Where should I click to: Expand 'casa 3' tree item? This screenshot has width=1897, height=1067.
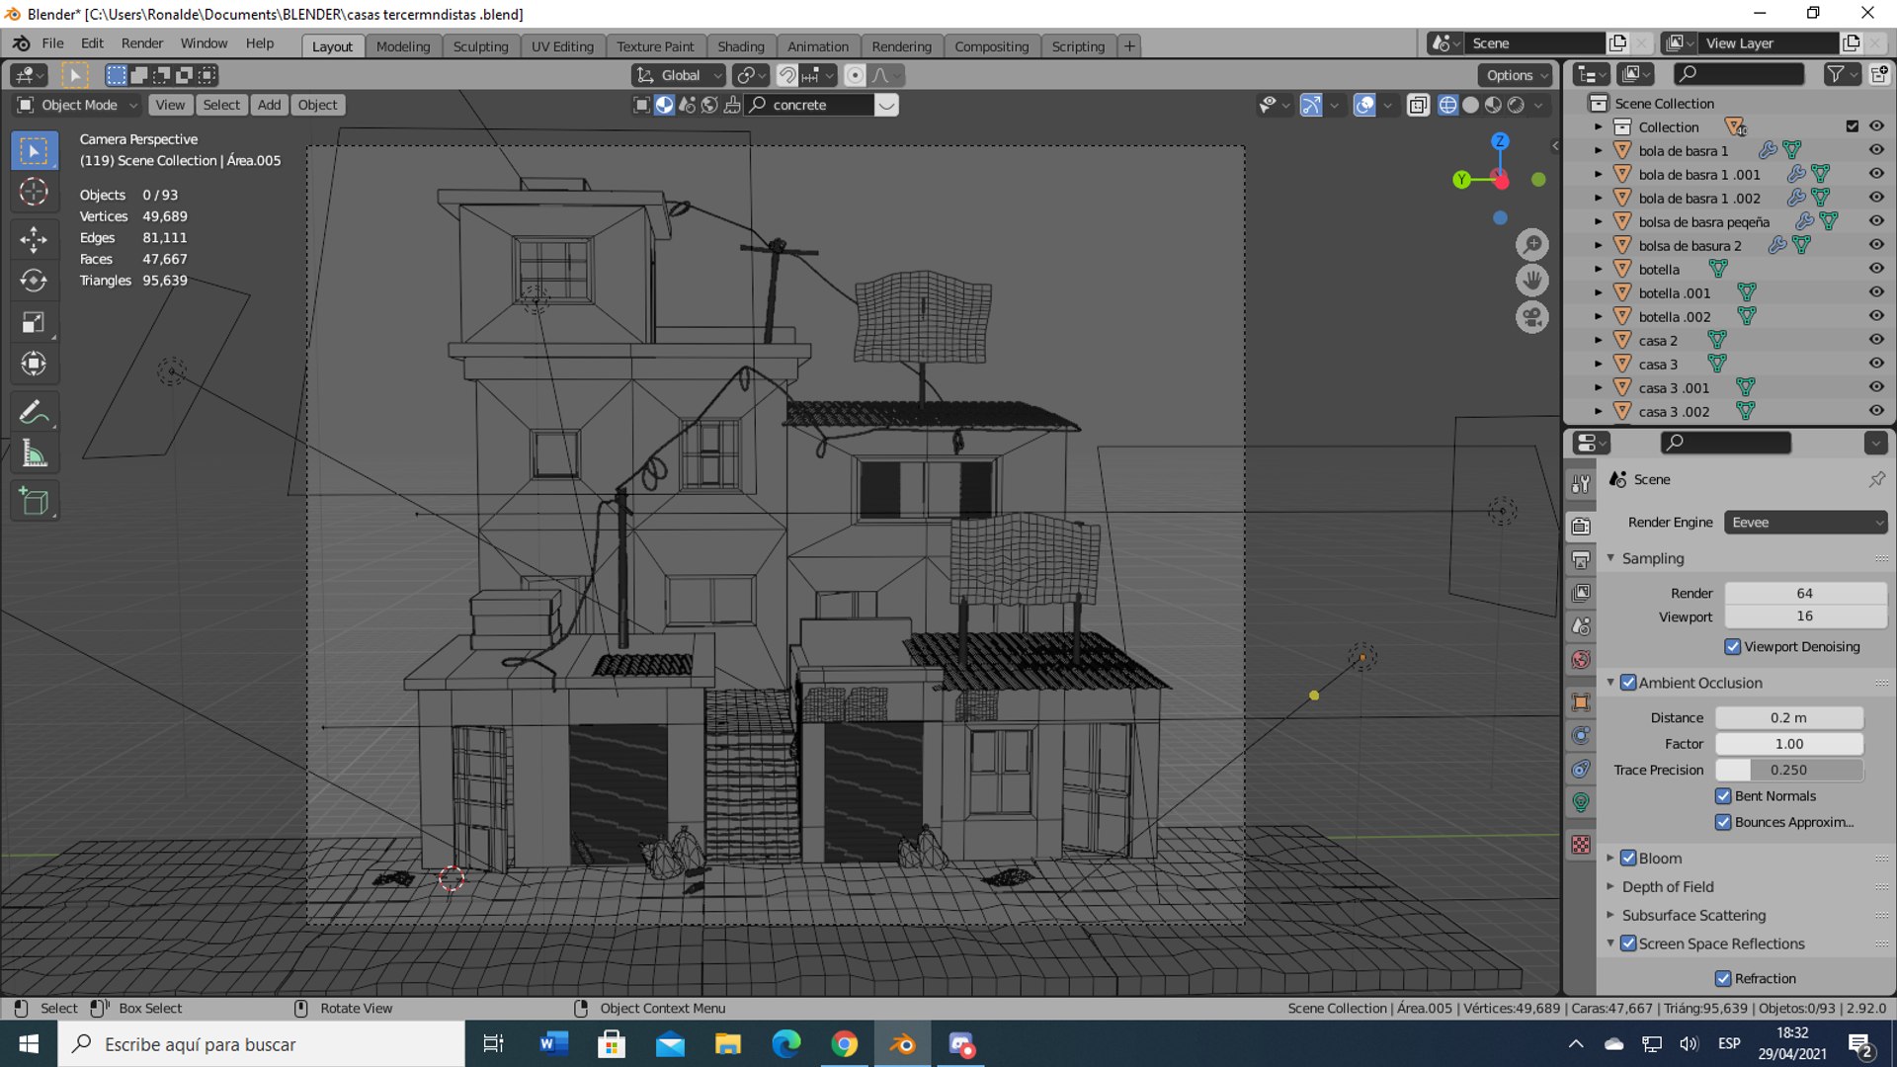pos(1598,364)
